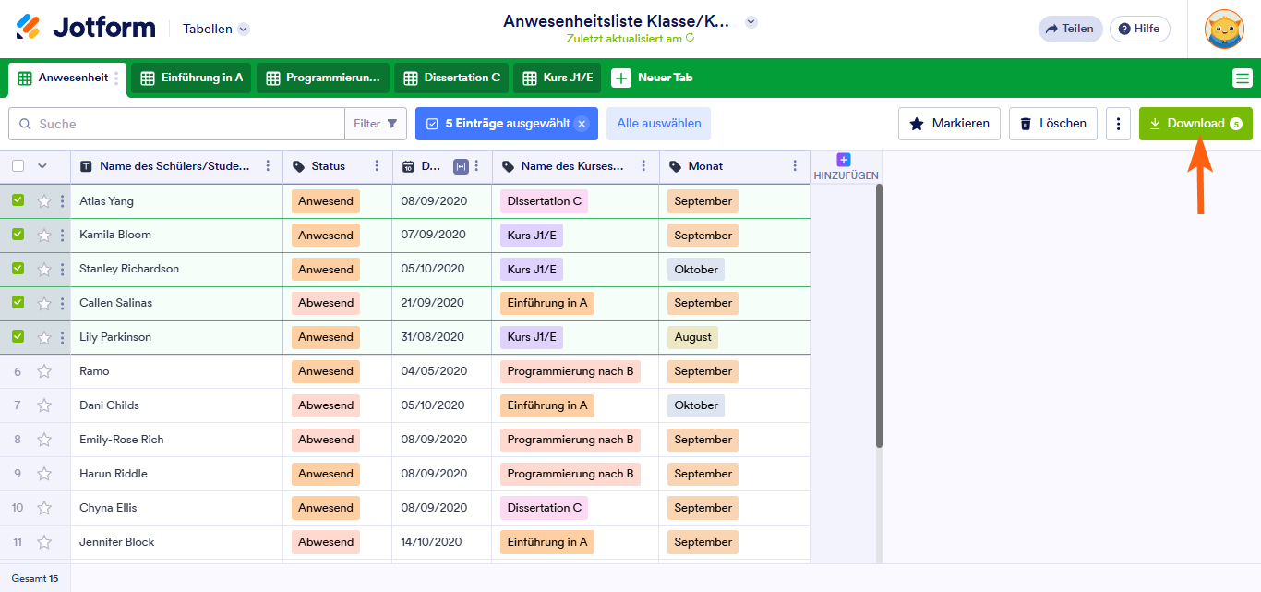This screenshot has height=592, width=1261.
Task: Click into the Suche search field
Action: click(185, 124)
